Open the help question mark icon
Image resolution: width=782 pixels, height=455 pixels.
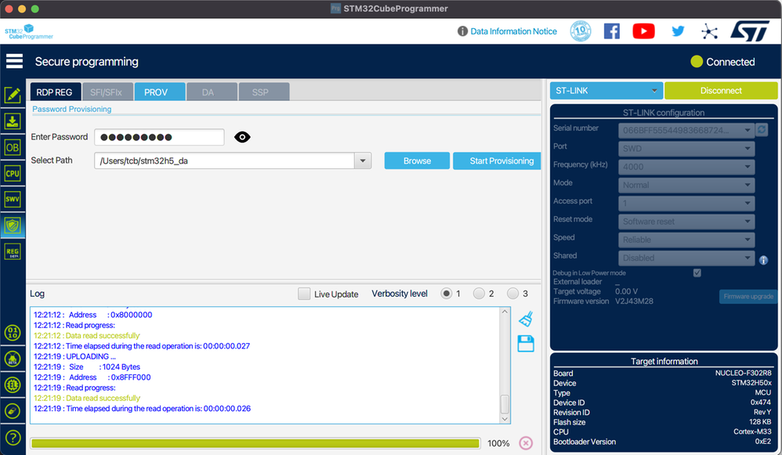pyautogui.click(x=13, y=438)
